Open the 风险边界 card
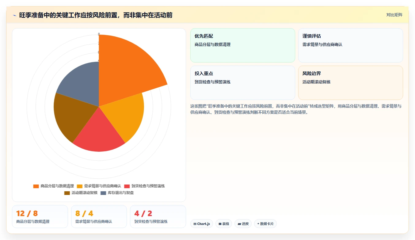 (x=350, y=83)
